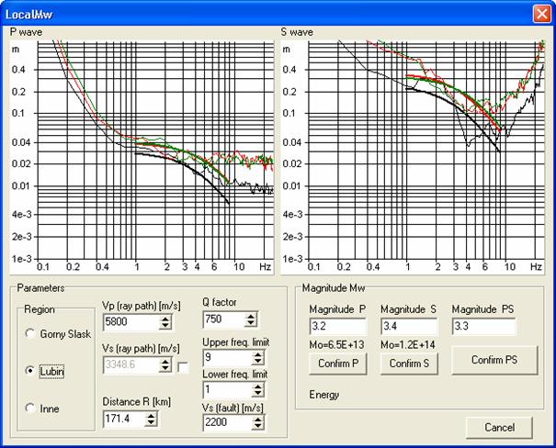Screen dimensions: 556x448
Task: Click the Energy label
Action: 324,395
